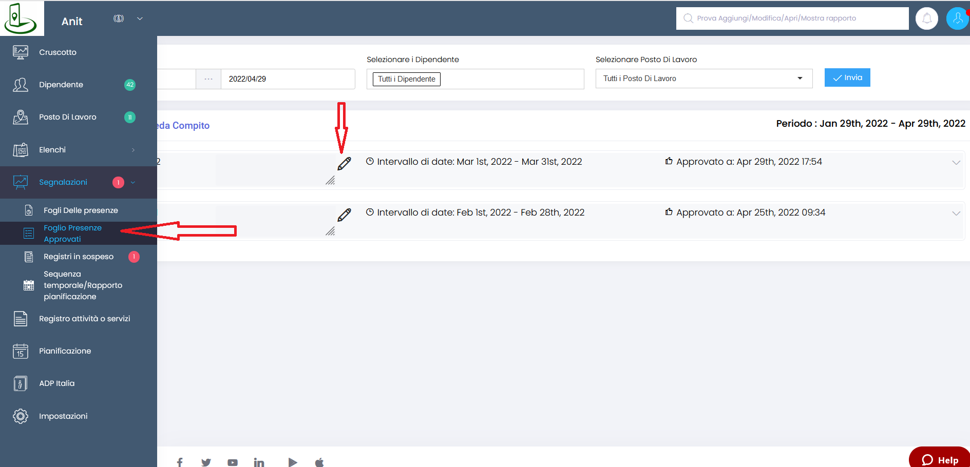Edit the March 2022 timesheet with pencil

click(344, 164)
